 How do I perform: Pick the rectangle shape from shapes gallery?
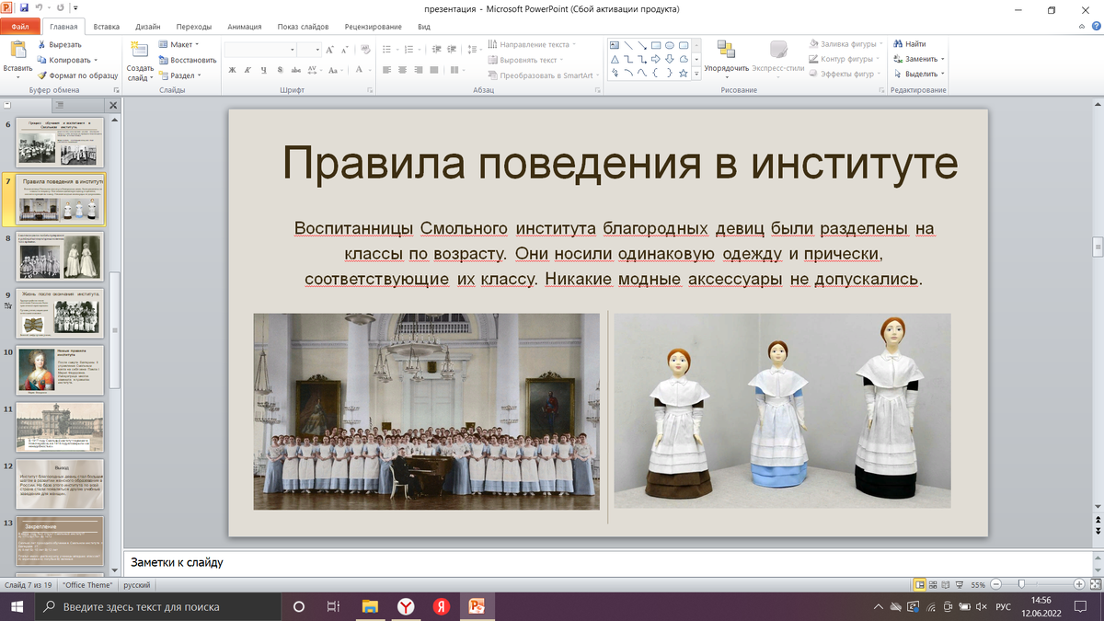(656, 45)
